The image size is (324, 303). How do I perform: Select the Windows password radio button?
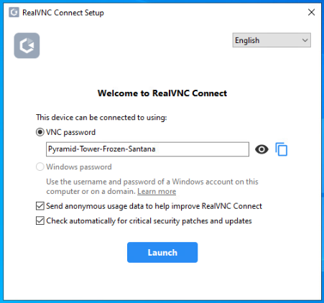click(x=40, y=167)
